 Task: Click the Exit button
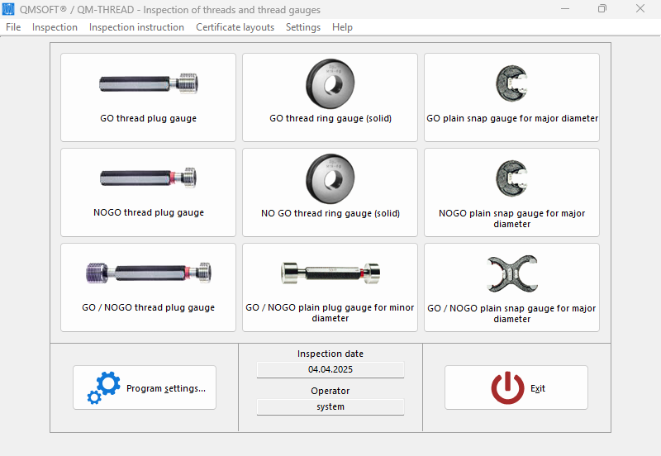click(516, 387)
